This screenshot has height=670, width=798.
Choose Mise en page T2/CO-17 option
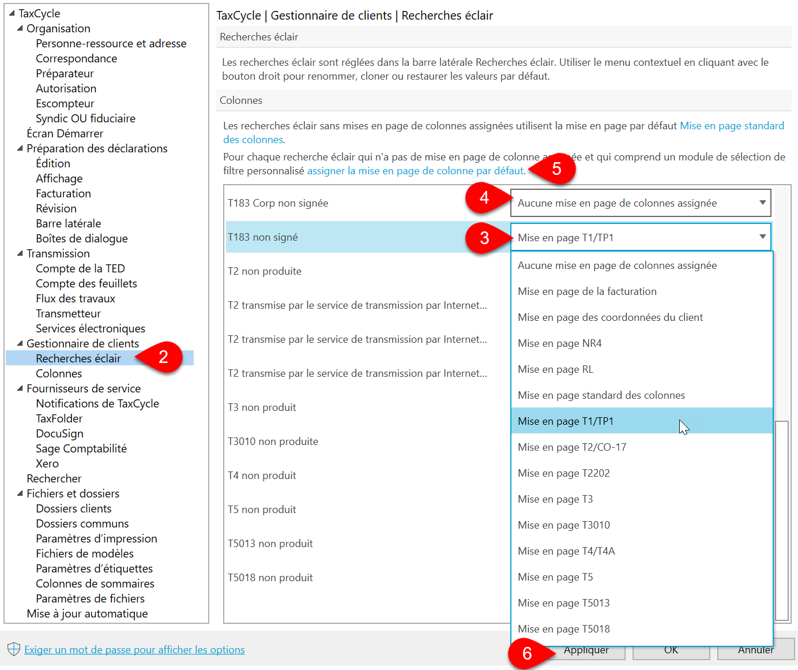642,447
